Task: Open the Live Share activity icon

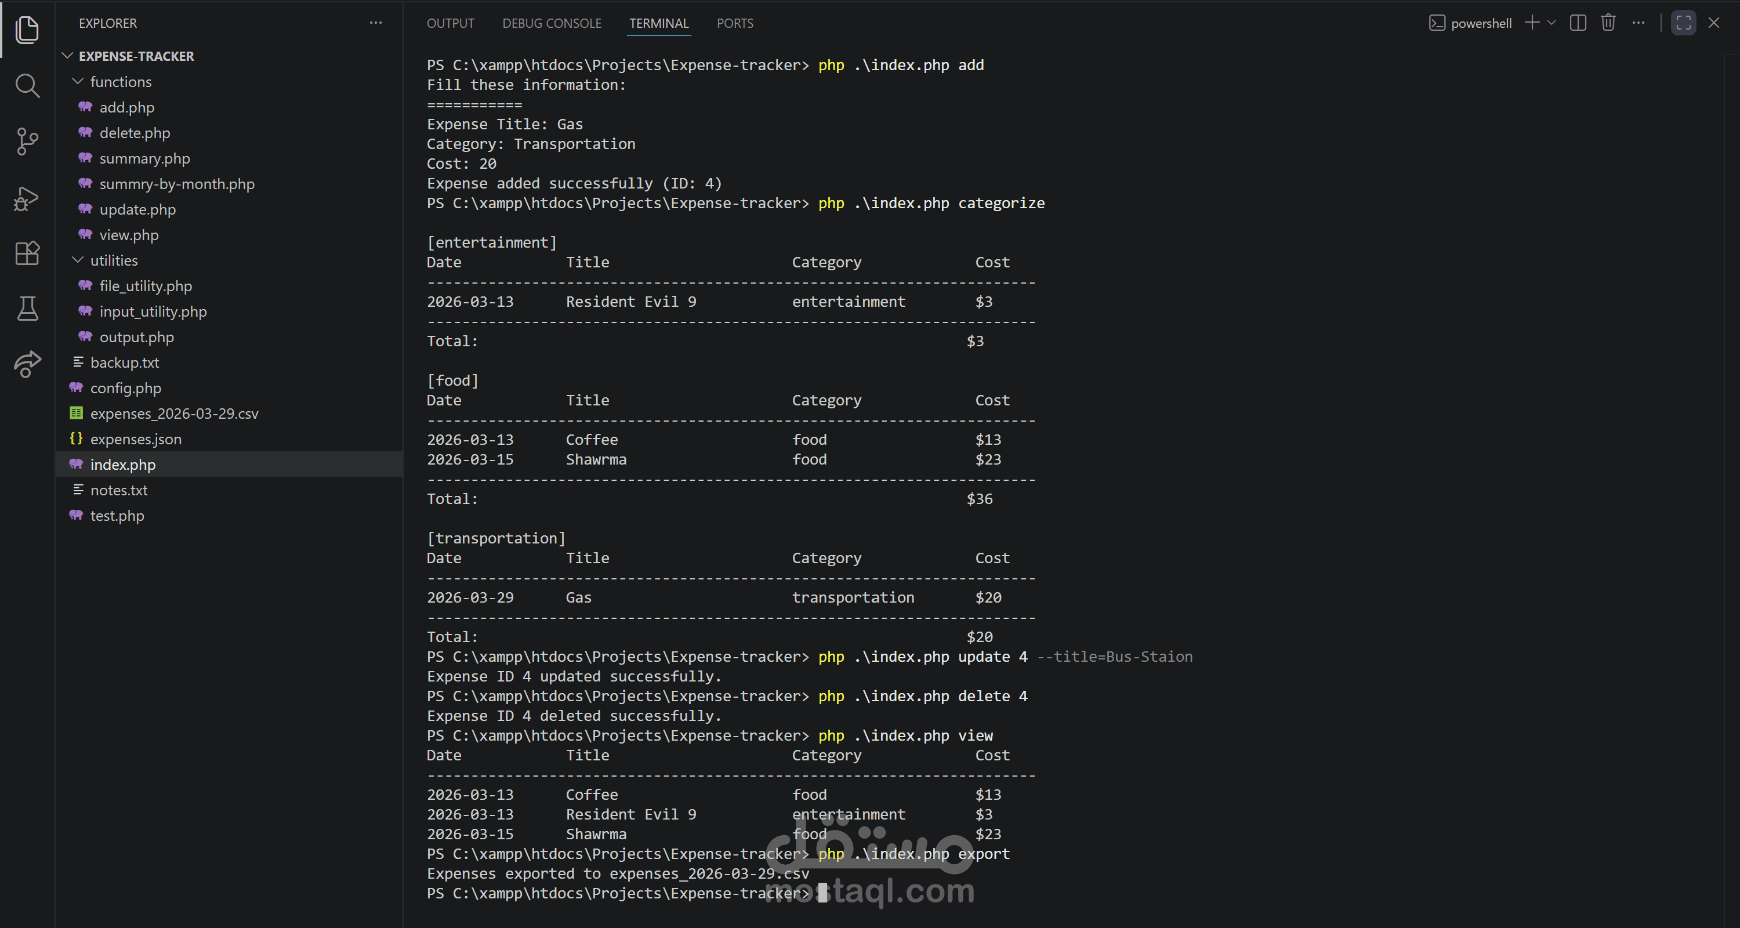Action: [27, 364]
